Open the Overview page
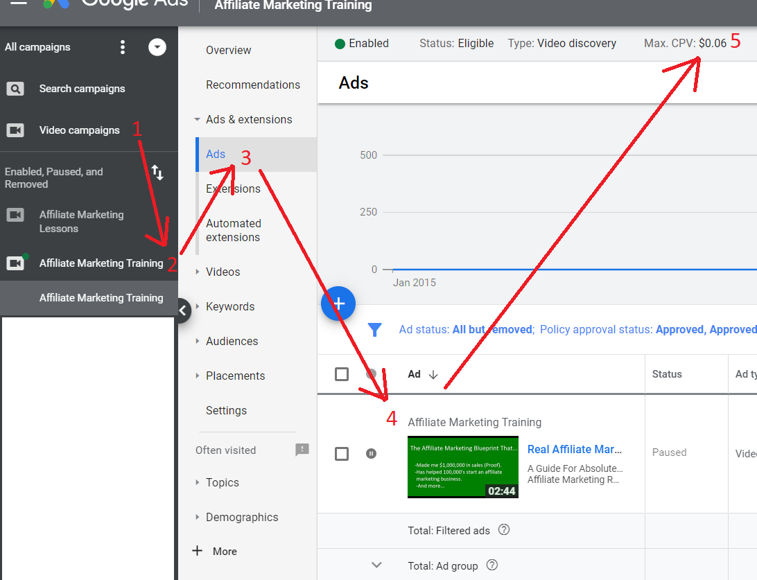The image size is (757, 580). coord(228,50)
